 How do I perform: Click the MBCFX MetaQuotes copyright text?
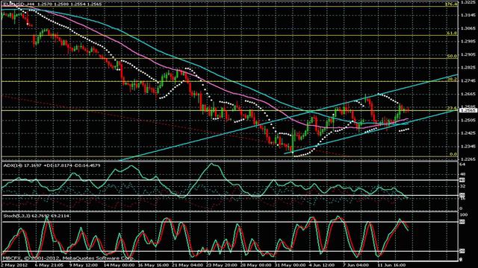point(69,258)
